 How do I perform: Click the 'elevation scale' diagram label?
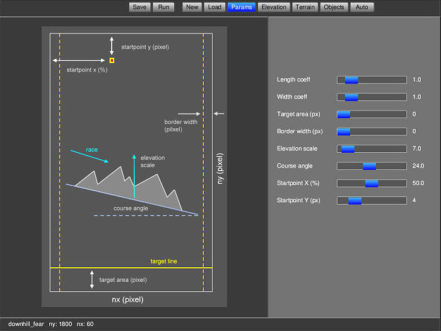pos(153,162)
